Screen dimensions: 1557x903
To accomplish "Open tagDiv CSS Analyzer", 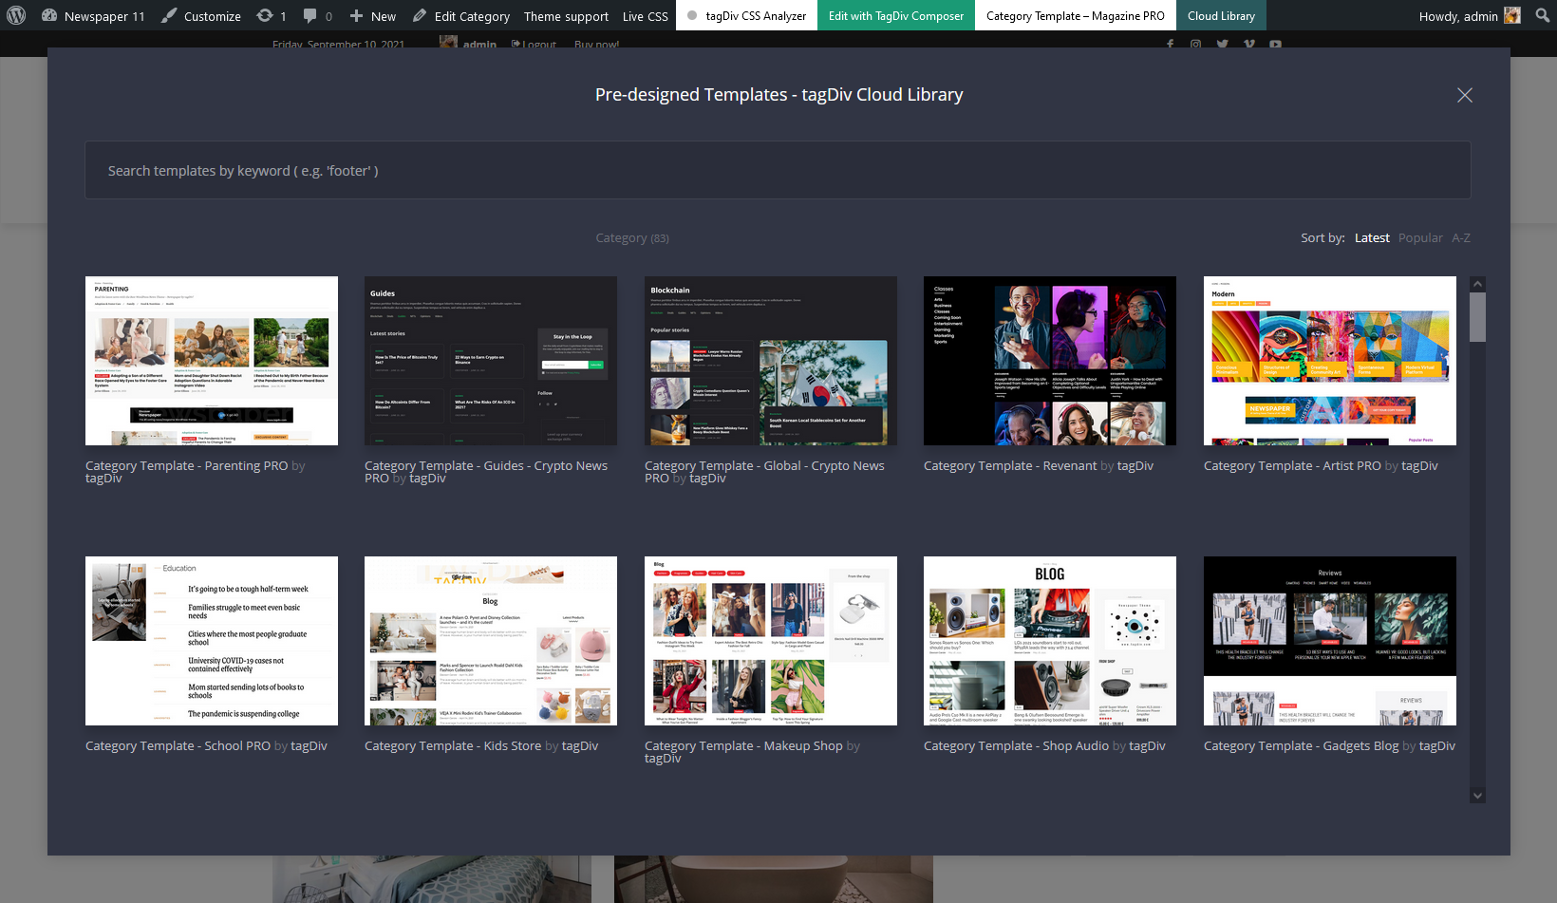I will [x=746, y=15].
